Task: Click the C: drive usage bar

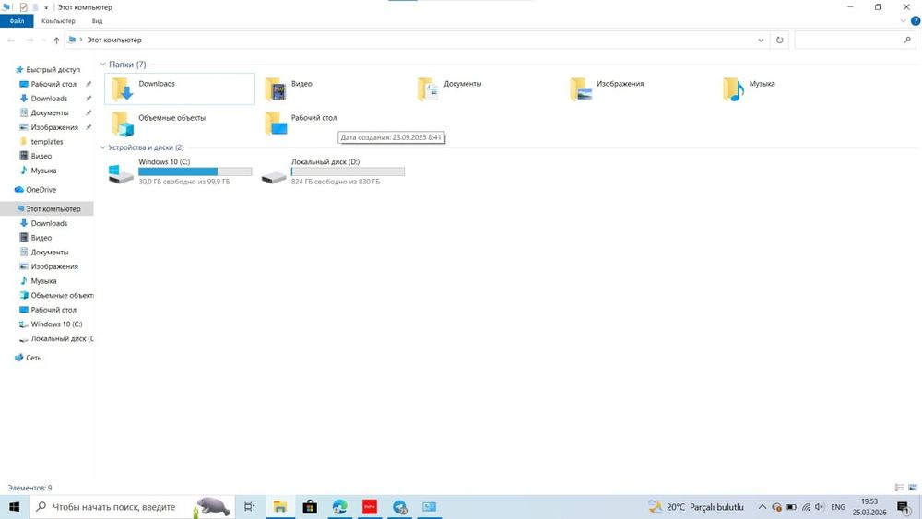Action: coord(195,171)
